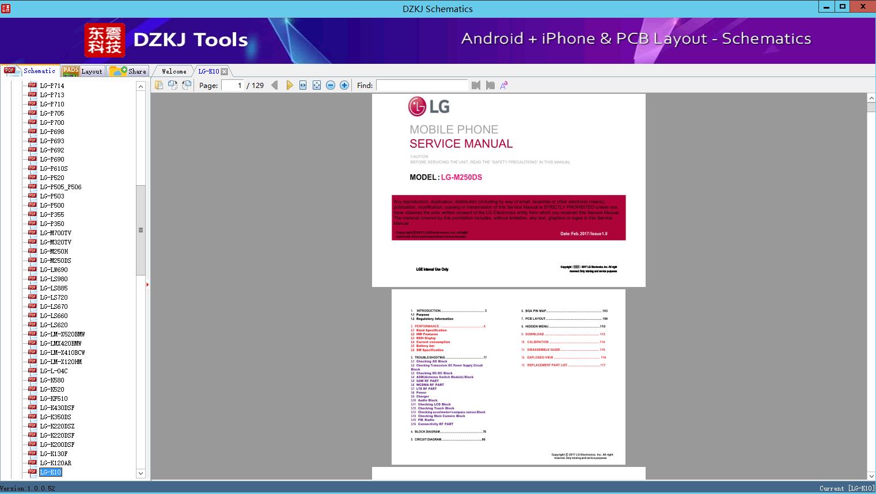Select LG-LS620 entry
This screenshot has height=494, width=876.
tap(54, 325)
